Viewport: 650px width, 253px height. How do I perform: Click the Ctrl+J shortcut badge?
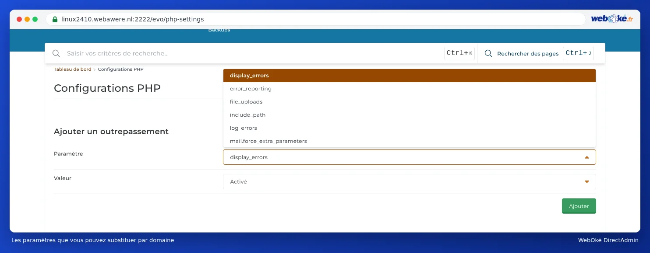(578, 53)
